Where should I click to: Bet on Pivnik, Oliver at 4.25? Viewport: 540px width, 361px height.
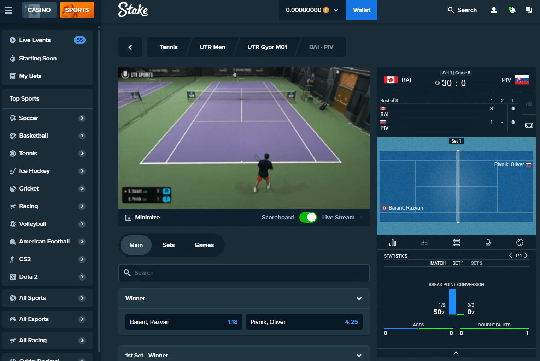coord(304,322)
